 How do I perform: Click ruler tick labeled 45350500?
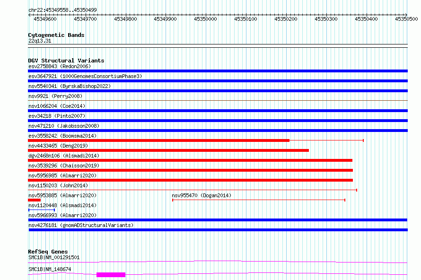click(x=406, y=19)
